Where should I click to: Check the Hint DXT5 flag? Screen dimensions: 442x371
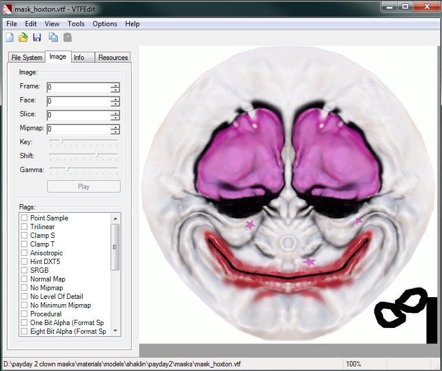[x=24, y=262]
